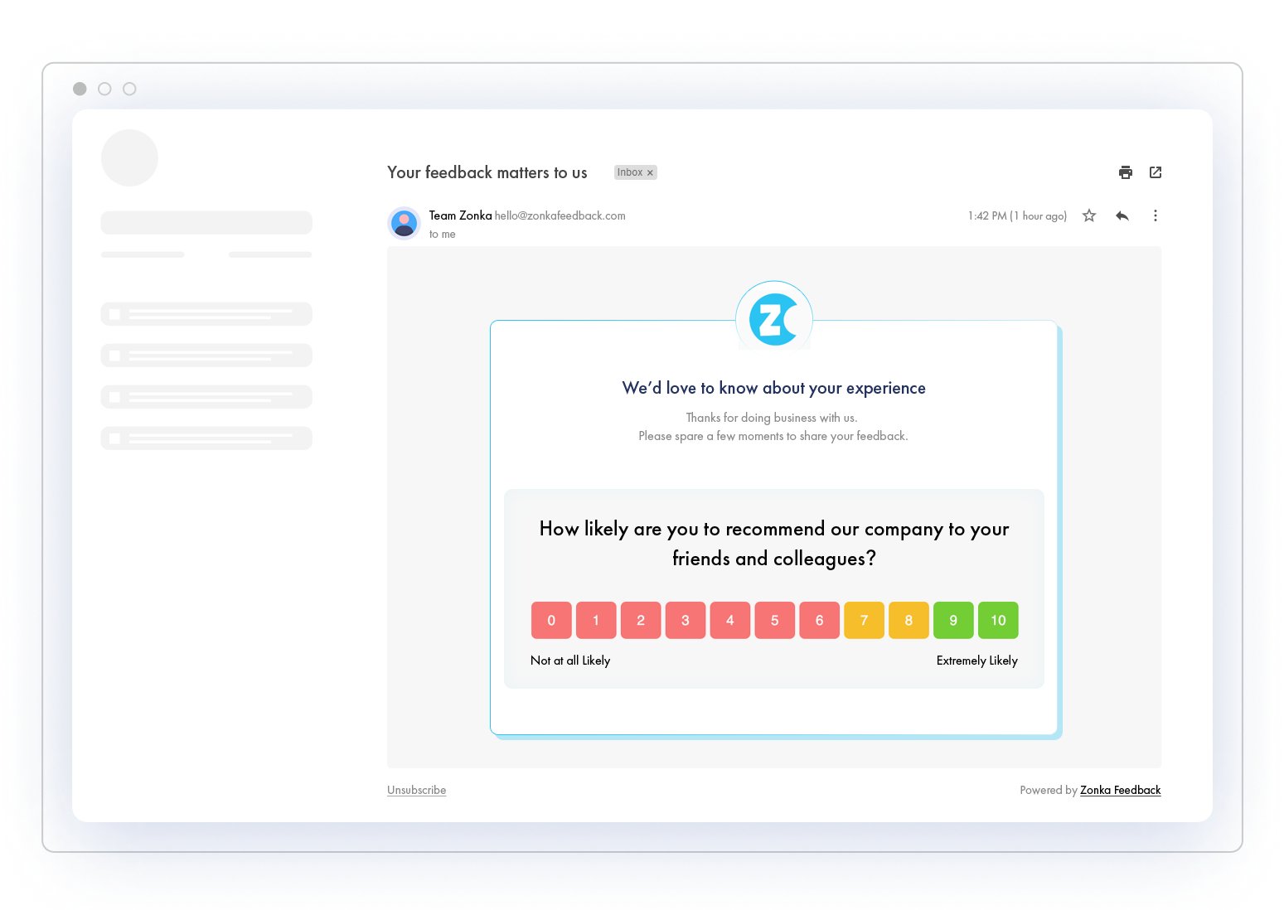Screen dimensions: 1284x910
Task: Click the first item in the sidebar list
Action: click(x=206, y=313)
